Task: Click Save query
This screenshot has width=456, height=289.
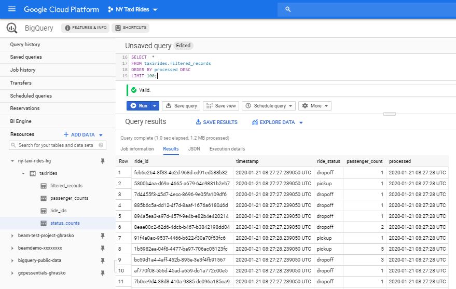Action: click(x=181, y=106)
